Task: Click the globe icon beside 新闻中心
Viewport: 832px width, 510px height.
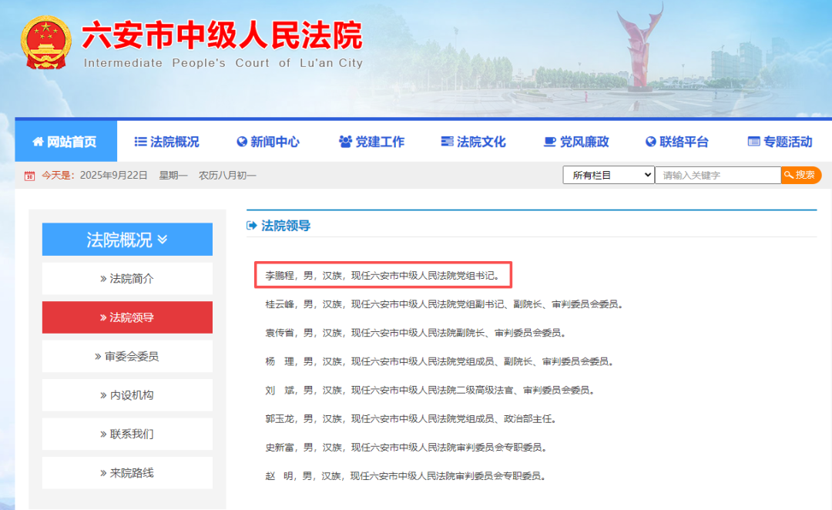Action: pos(241,142)
